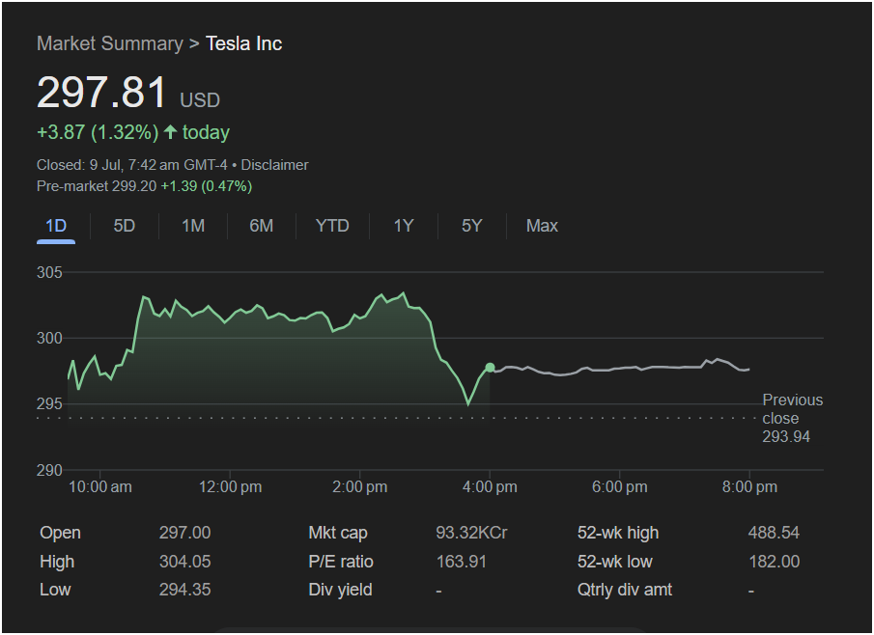Click the Open label

coord(60,533)
